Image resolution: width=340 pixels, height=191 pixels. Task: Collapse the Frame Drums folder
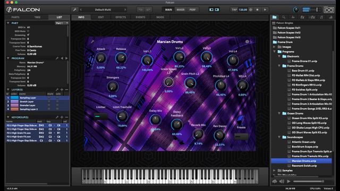(279, 66)
